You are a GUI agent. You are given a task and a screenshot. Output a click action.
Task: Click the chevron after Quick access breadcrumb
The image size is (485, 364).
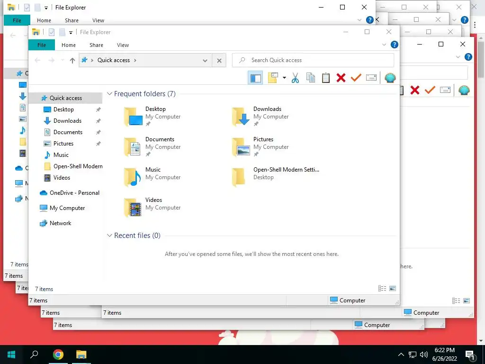(135, 60)
